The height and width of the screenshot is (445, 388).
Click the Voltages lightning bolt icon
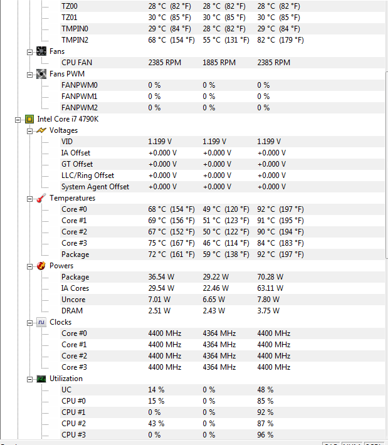(x=41, y=130)
